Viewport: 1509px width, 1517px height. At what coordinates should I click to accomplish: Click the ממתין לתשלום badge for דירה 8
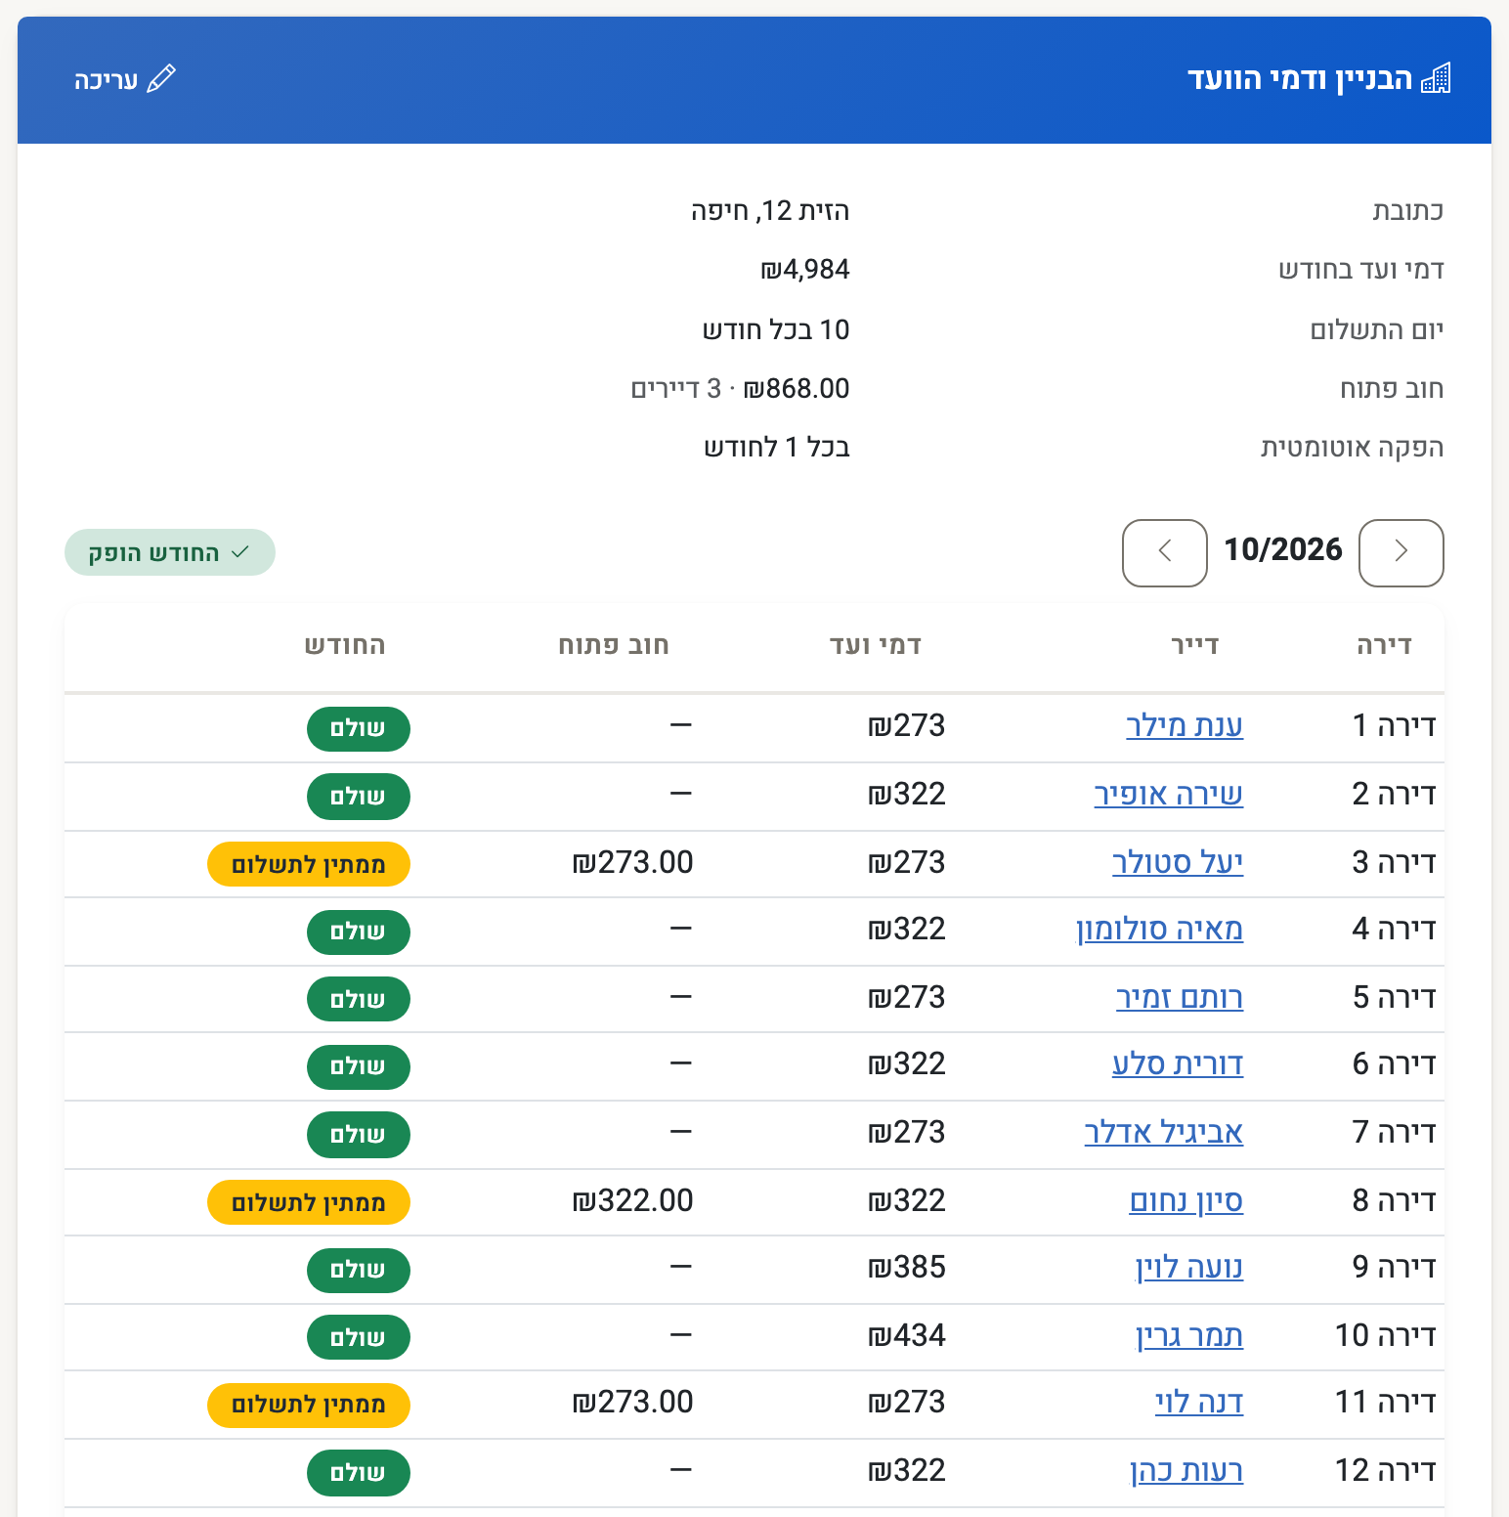[309, 1202]
